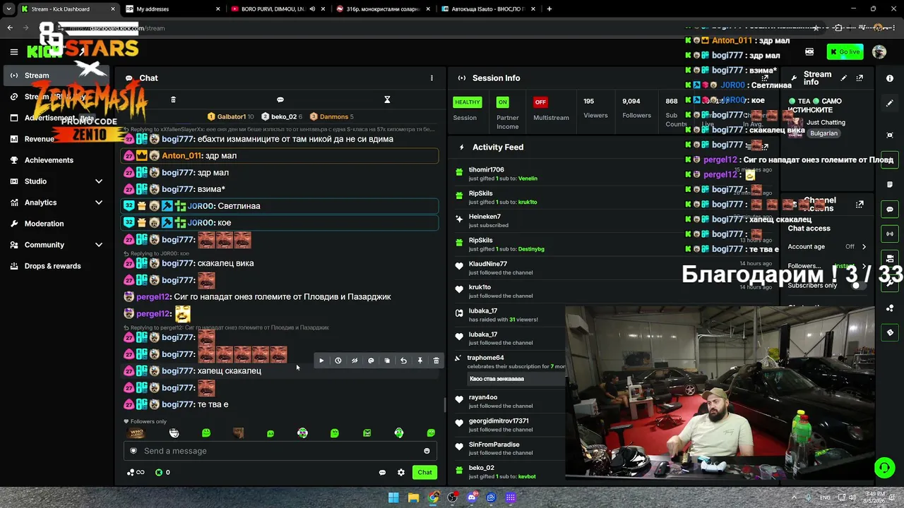Viewport: 904px width, 508px height.
Task: Open the hamburger menu beside the Kick logo
Action: tap(13, 52)
